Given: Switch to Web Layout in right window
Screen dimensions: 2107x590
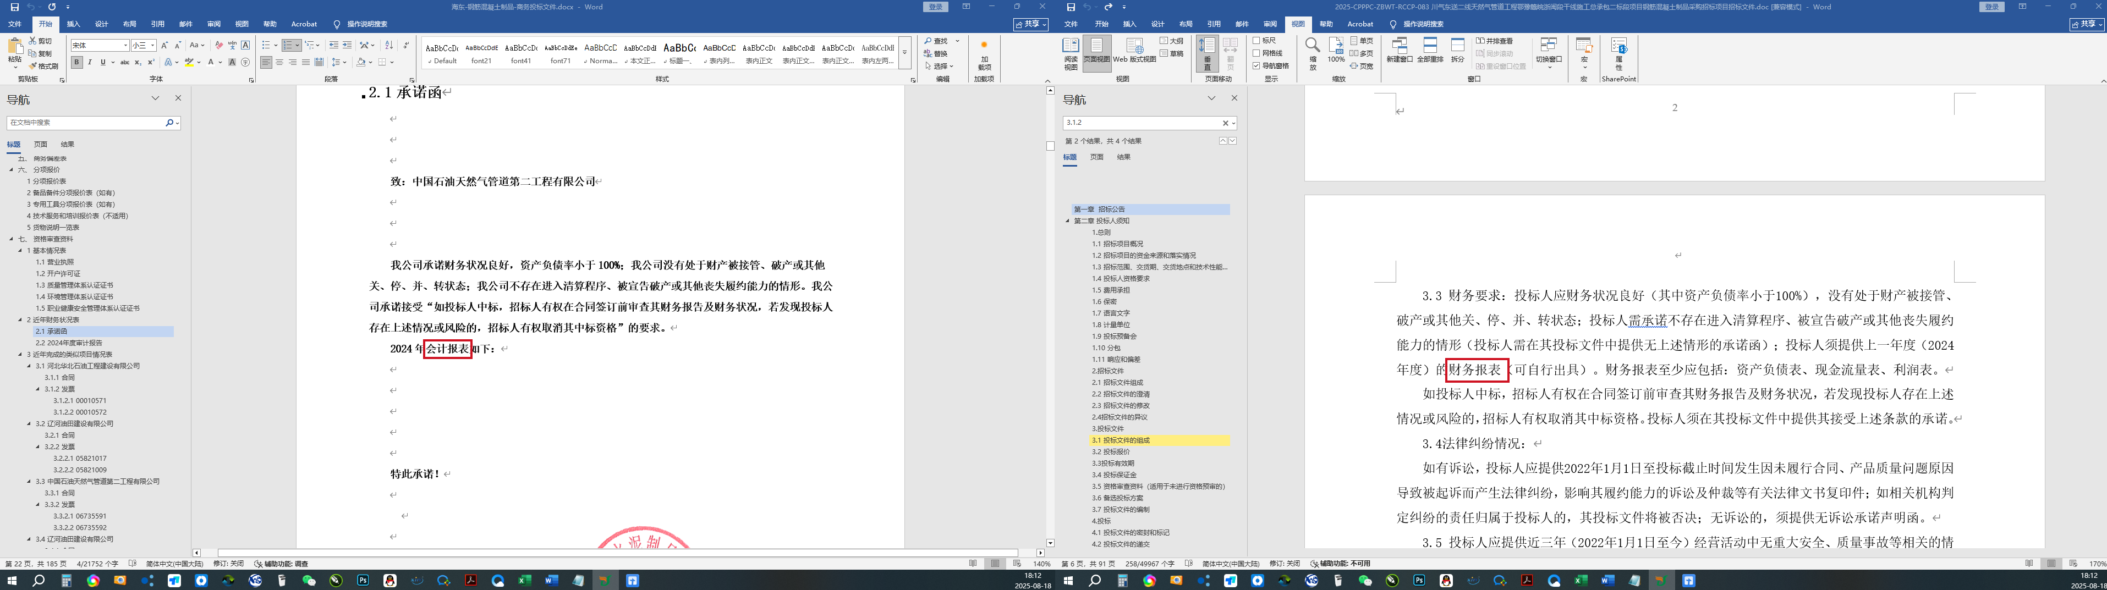Looking at the screenshot, I should click(x=1134, y=51).
